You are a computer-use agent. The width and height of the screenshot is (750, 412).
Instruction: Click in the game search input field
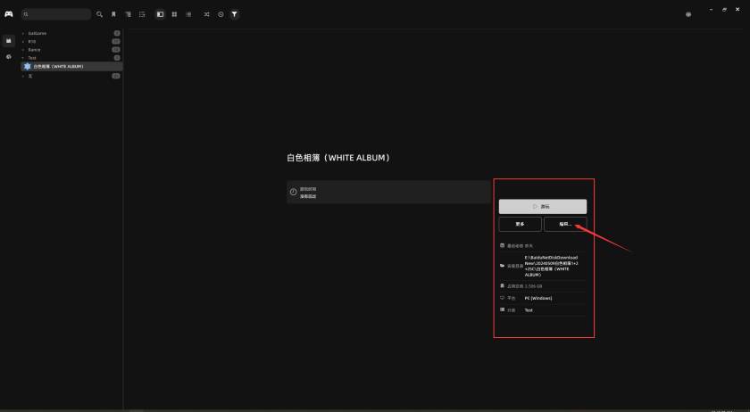[x=58, y=14]
